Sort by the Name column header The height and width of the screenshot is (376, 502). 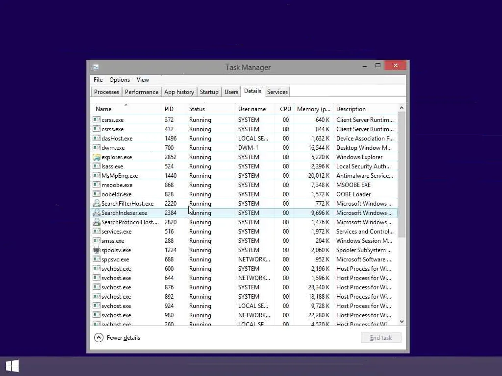pyautogui.click(x=126, y=109)
